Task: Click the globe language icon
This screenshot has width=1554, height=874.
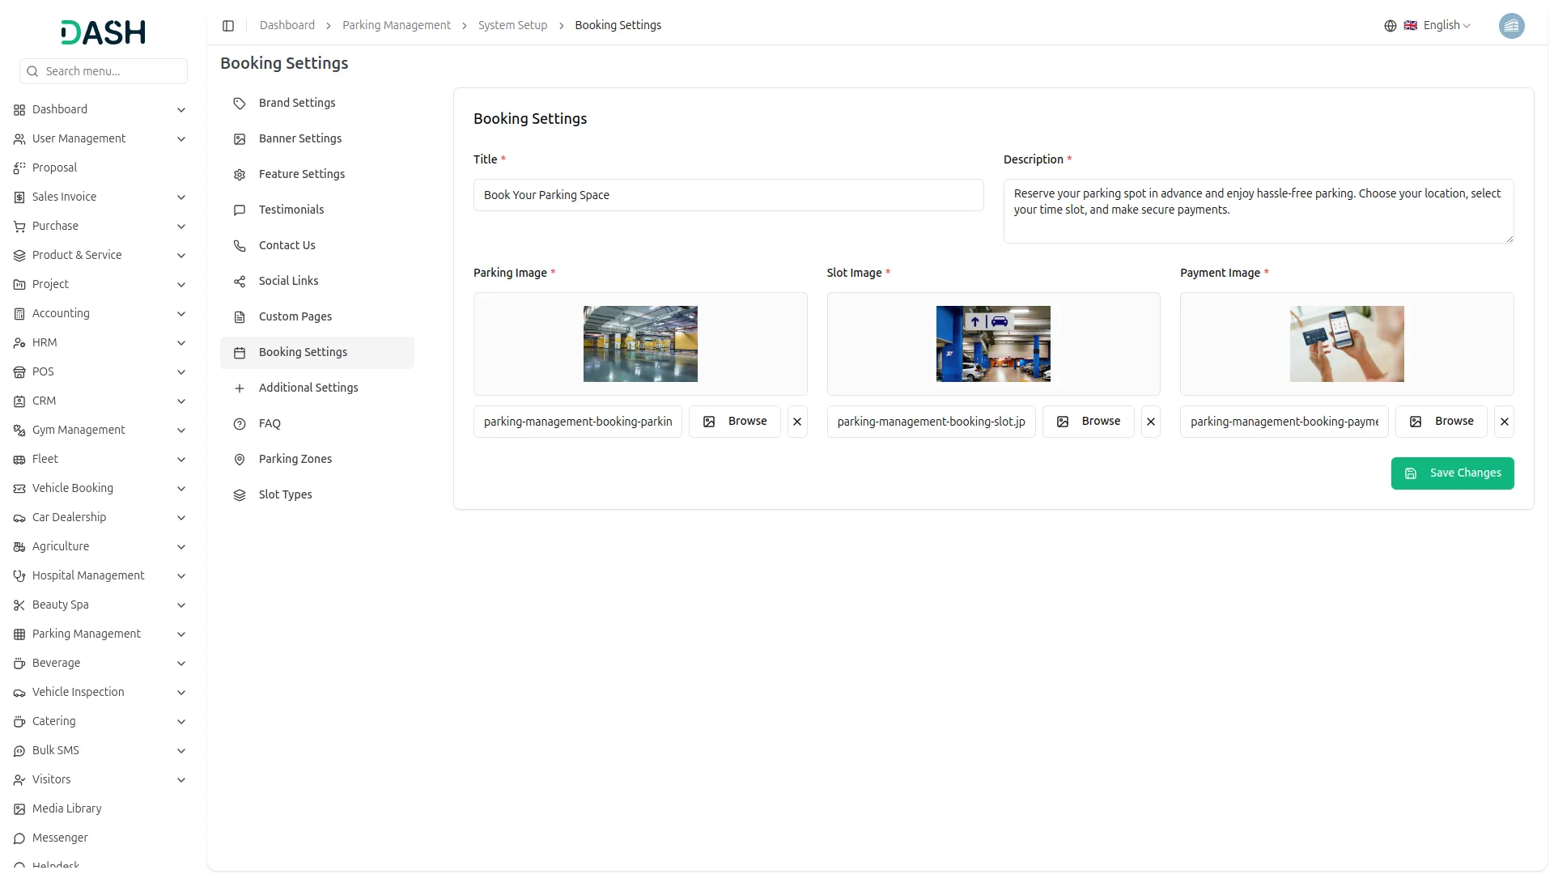Action: click(1390, 26)
